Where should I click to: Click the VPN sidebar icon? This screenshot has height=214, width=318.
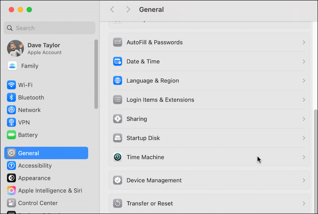pos(11,122)
